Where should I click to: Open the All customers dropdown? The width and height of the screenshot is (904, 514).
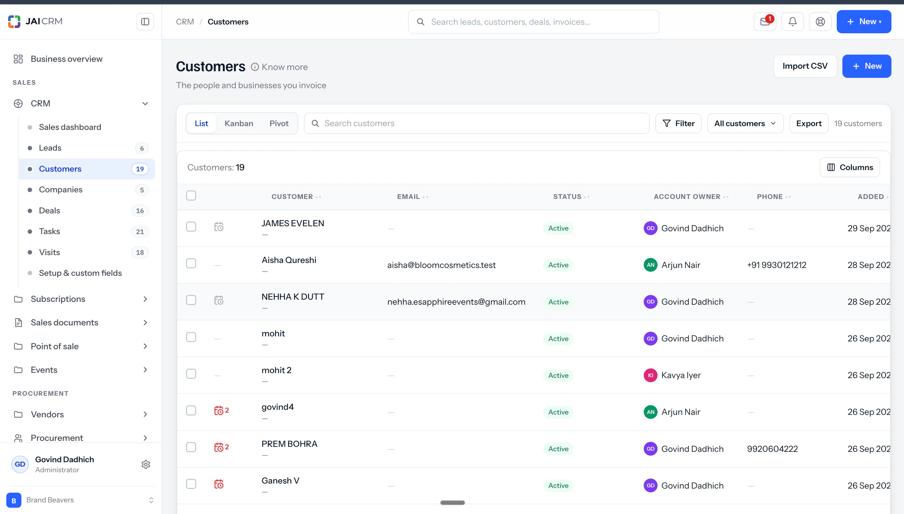745,124
